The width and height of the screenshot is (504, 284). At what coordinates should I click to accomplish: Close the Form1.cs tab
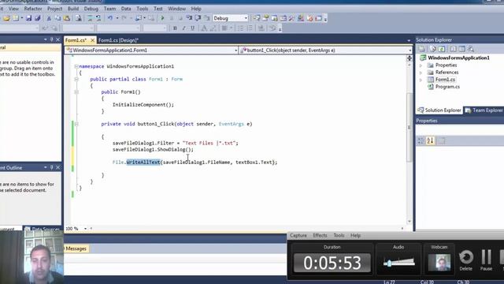pos(92,40)
